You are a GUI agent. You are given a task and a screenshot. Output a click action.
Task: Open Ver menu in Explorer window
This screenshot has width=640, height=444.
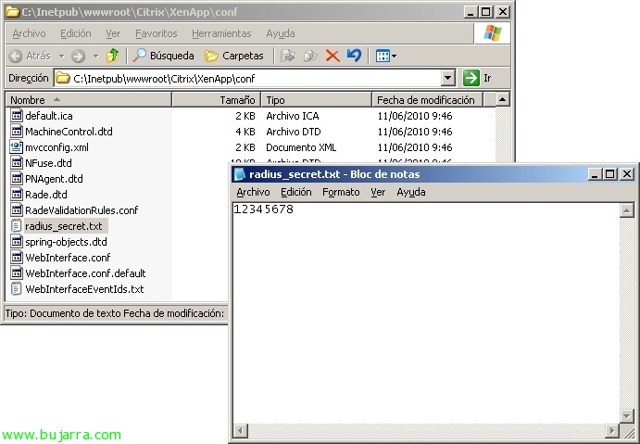[113, 33]
